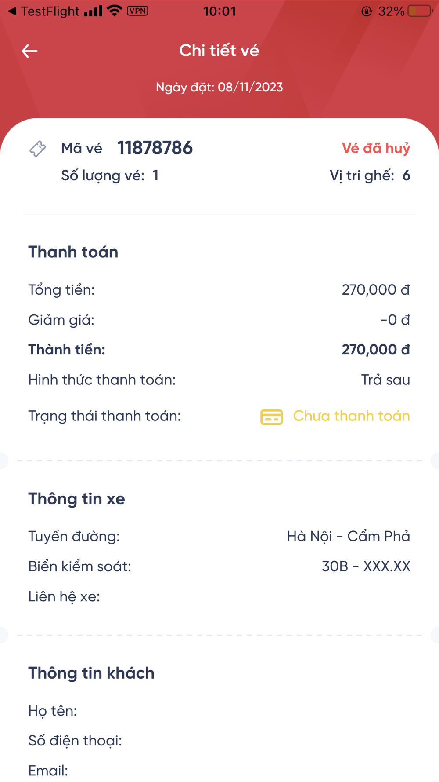Tap the Ngày đặt 08/11/2023 date
This screenshot has height=782, width=439.
[219, 87]
